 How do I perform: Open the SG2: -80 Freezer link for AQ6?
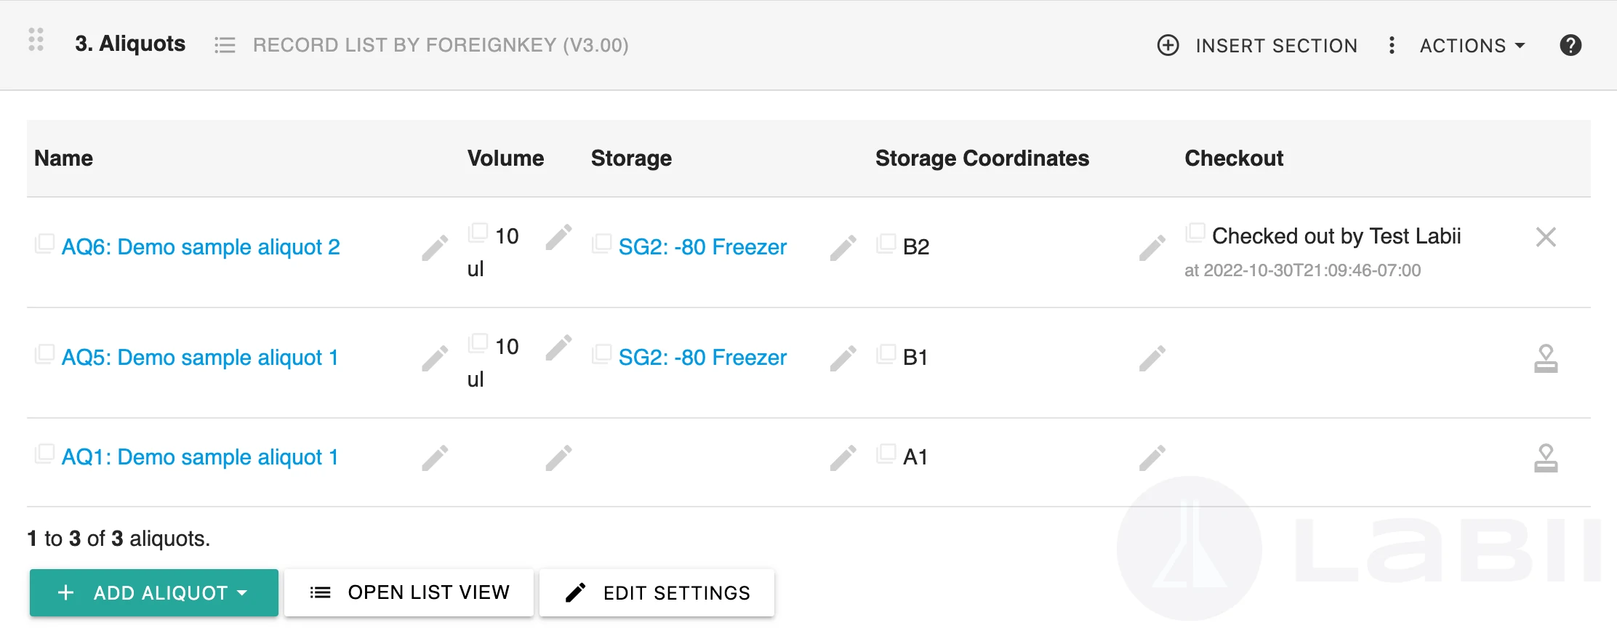(x=702, y=247)
